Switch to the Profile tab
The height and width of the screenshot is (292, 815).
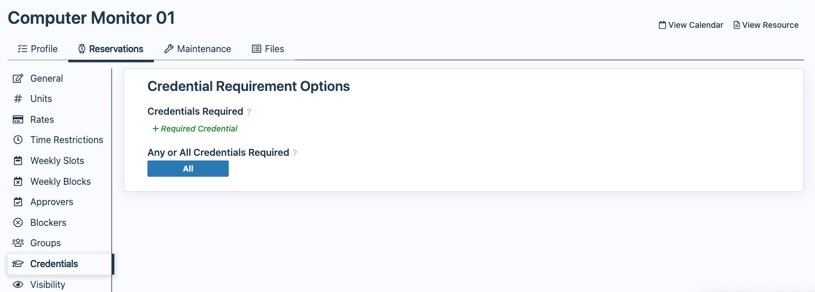tap(38, 49)
